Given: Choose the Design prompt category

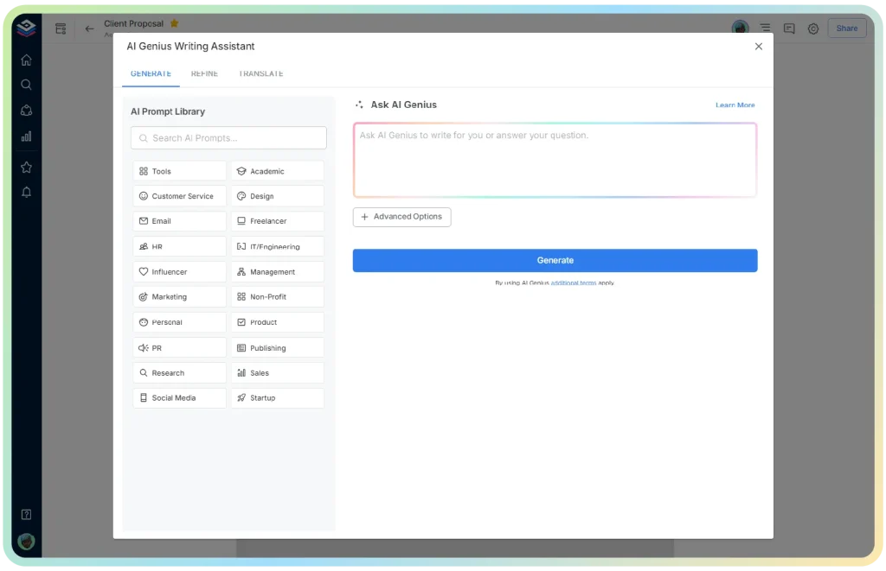Looking at the screenshot, I should (x=278, y=196).
